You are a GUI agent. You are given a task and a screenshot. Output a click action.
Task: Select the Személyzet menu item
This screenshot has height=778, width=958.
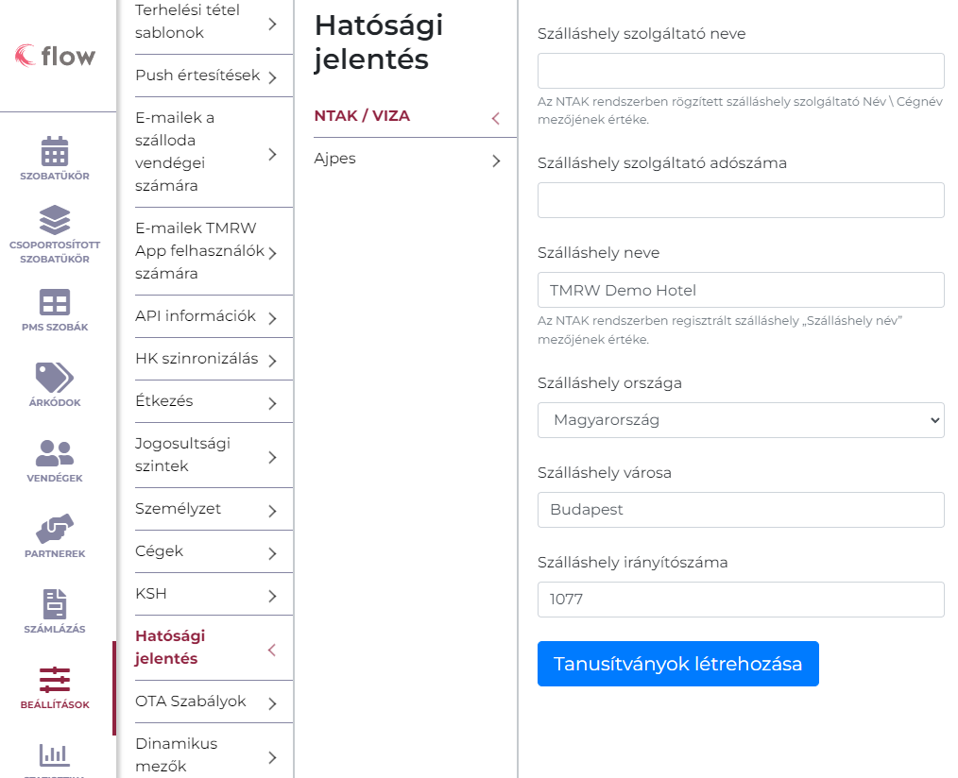[x=206, y=510]
